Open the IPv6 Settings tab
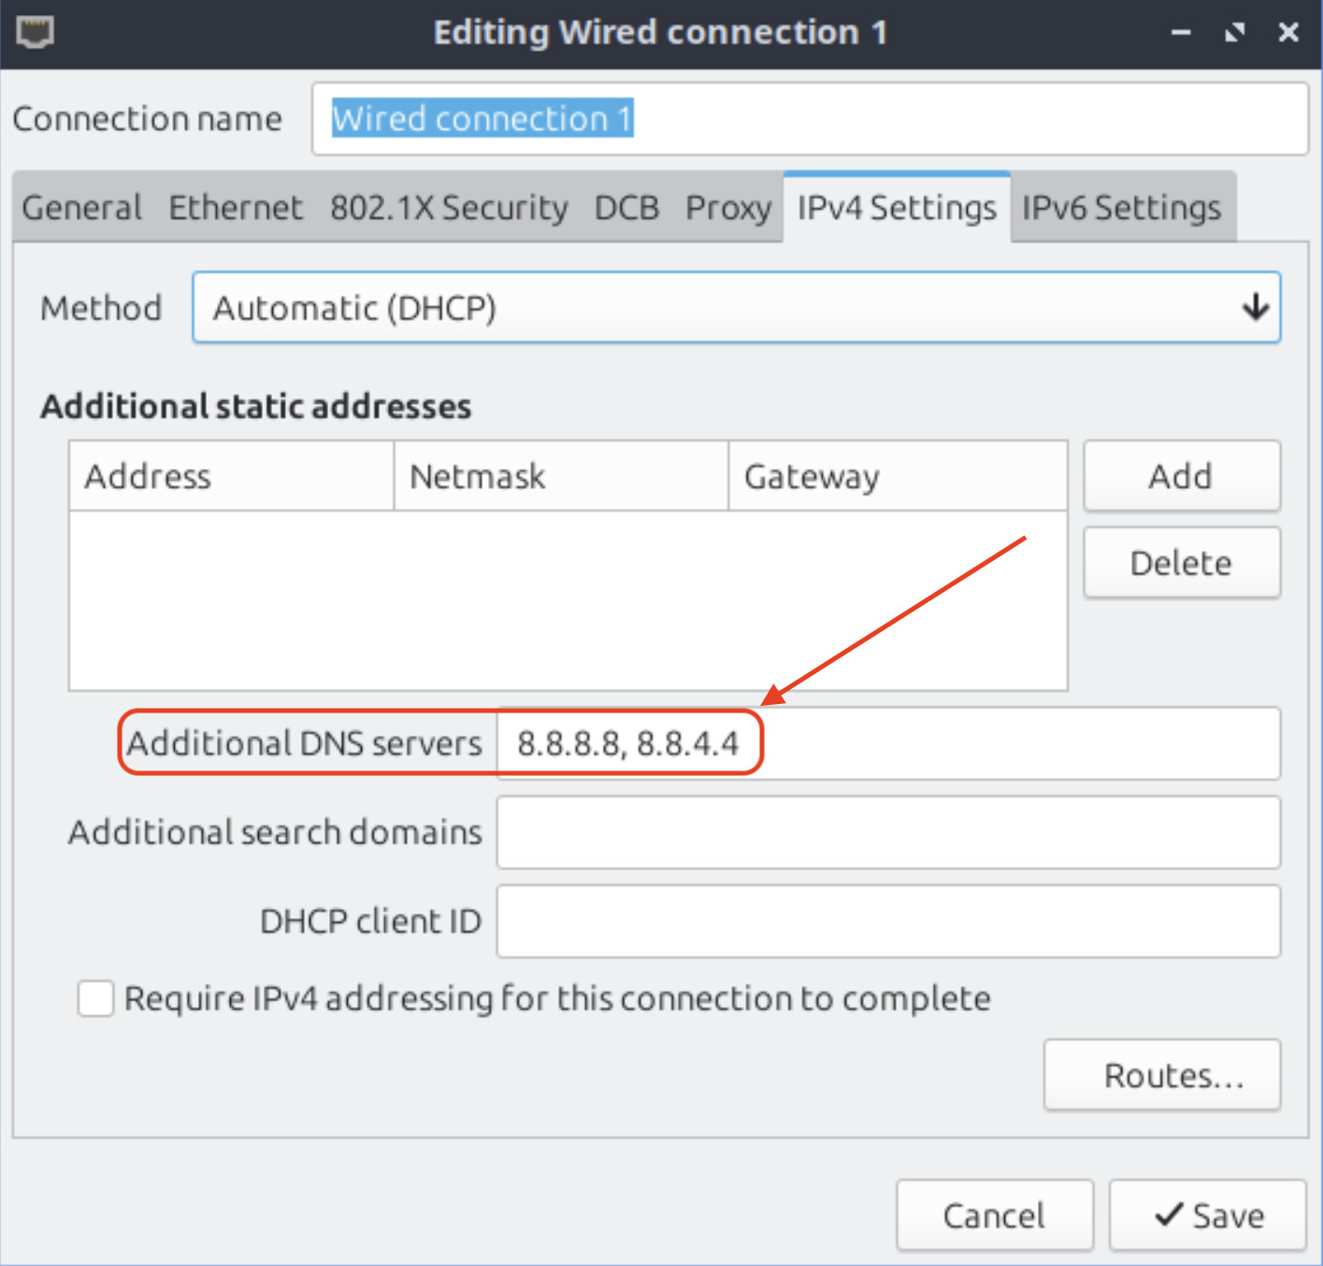 (x=1121, y=208)
